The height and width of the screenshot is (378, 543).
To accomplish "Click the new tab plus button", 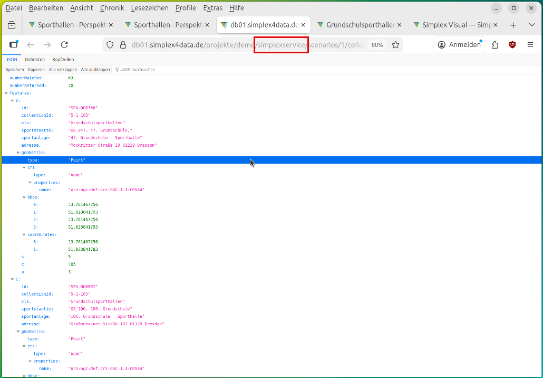I will pos(513,25).
